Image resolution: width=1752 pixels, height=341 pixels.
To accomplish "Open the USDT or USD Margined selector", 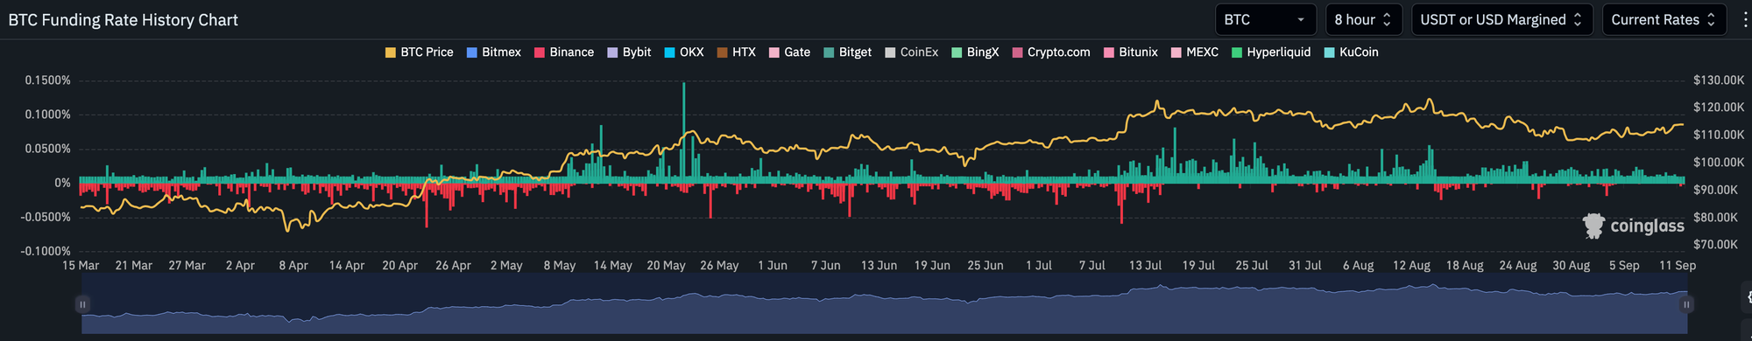I will (x=1501, y=19).
